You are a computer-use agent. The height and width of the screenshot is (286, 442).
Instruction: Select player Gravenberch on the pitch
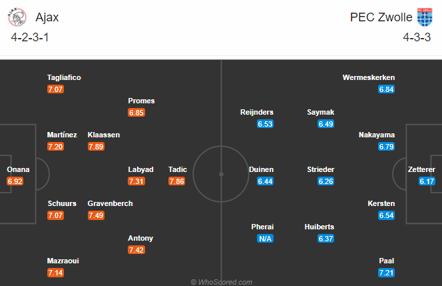pos(110,203)
